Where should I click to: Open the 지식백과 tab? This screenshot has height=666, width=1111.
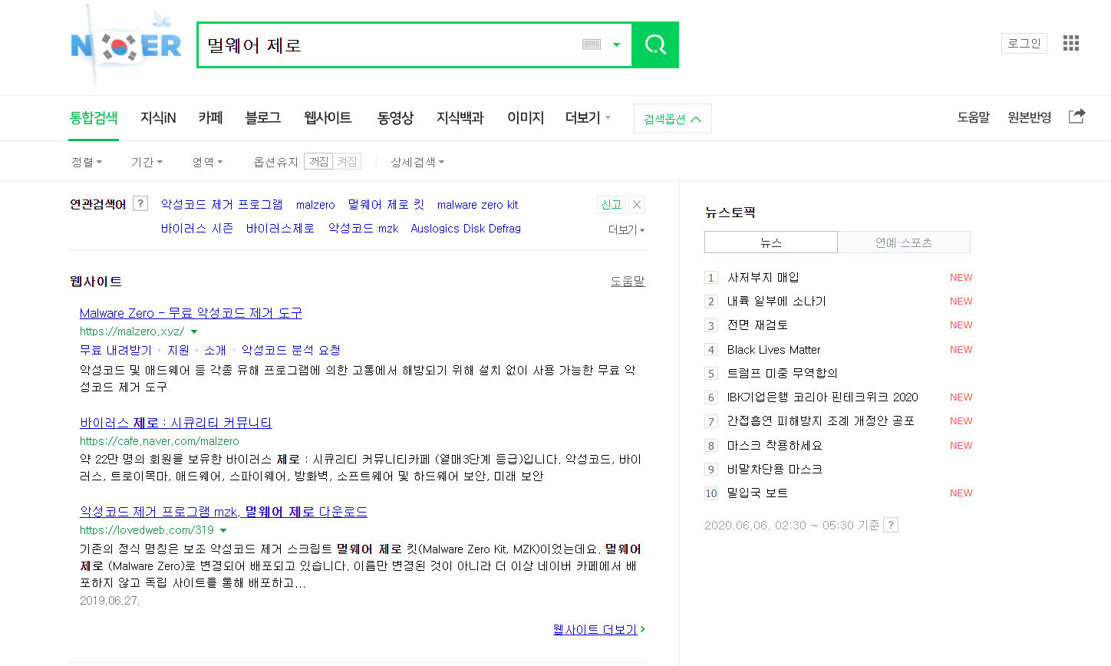pyautogui.click(x=460, y=118)
